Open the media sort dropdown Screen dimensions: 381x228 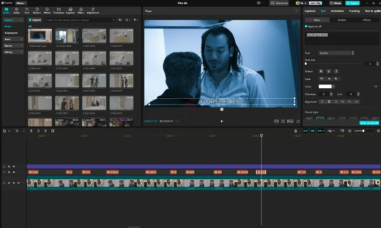[128, 20]
